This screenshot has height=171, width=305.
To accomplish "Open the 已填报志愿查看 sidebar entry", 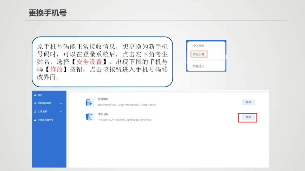I will (45, 120).
